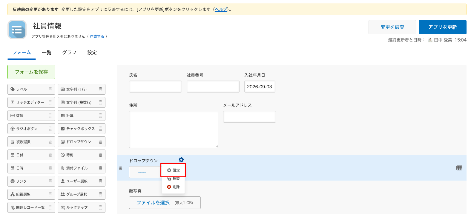This screenshot has height=214, width=474.
Task: Click the 住所 text area
Action: [x=174, y=129]
